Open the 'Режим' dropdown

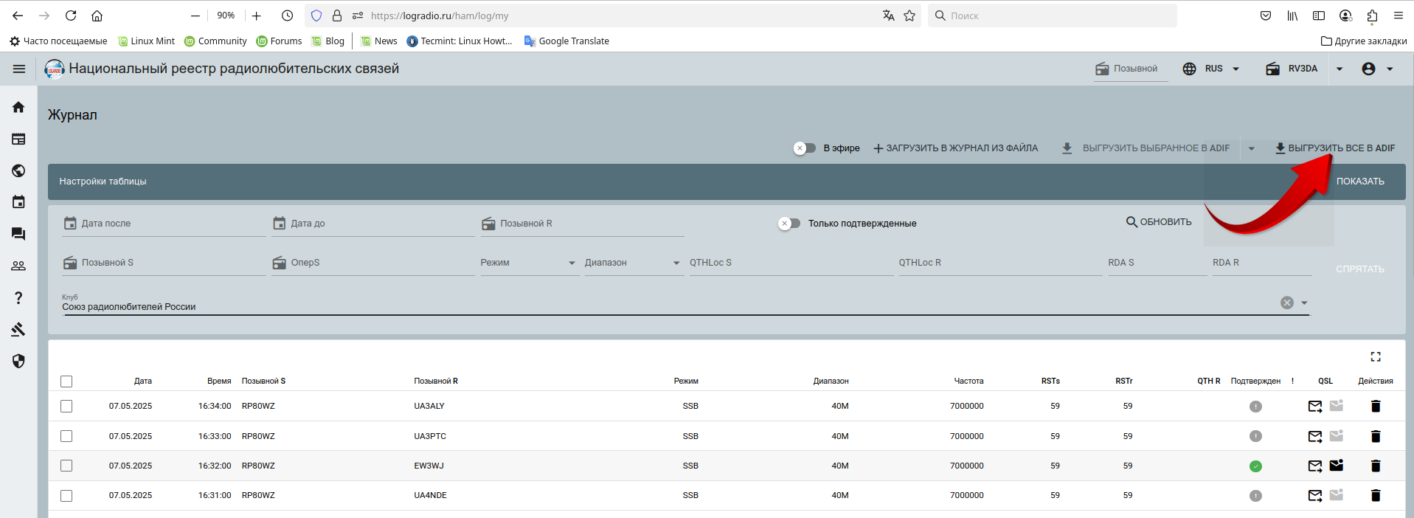[x=528, y=263]
